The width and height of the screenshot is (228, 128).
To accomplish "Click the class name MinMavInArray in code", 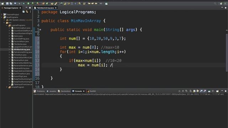I will point(86,21).
